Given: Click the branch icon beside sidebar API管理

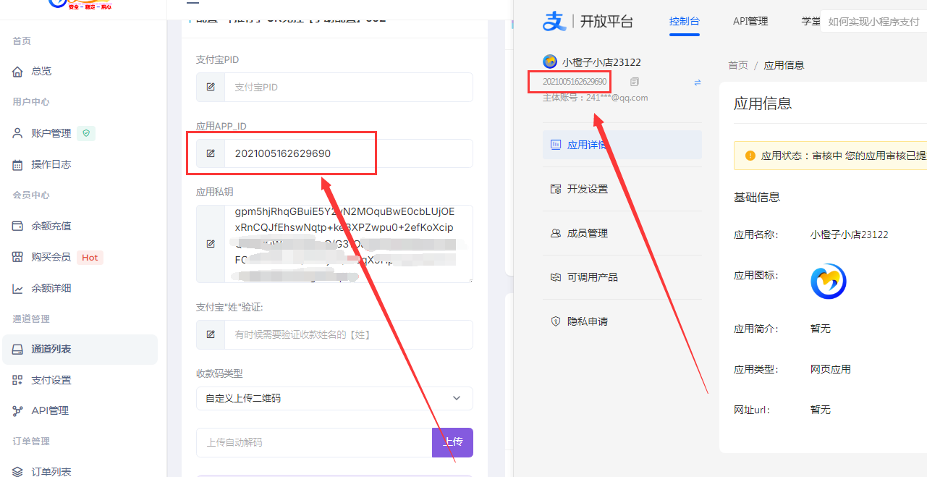Looking at the screenshot, I should [x=18, y=410].
